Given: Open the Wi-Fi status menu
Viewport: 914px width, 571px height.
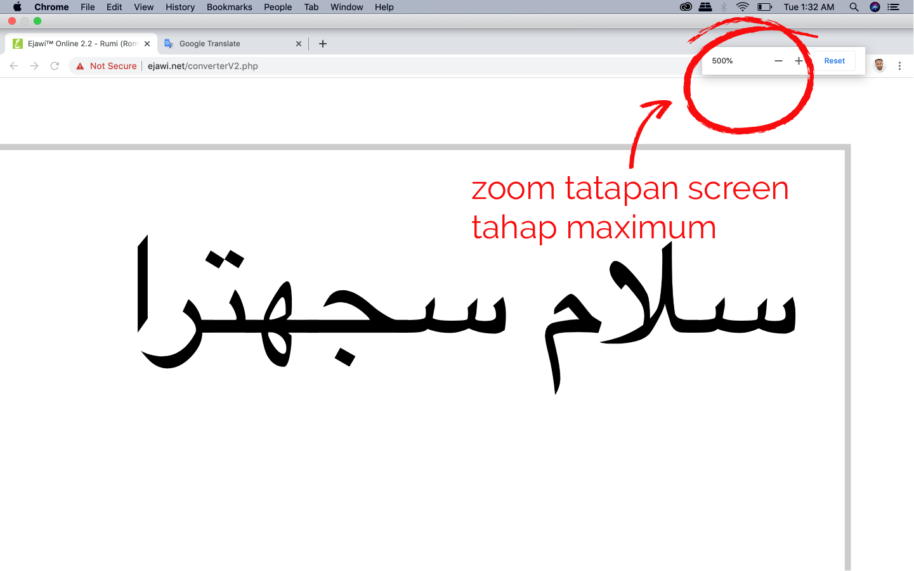Looking at the screenshot, I should 742,7.
